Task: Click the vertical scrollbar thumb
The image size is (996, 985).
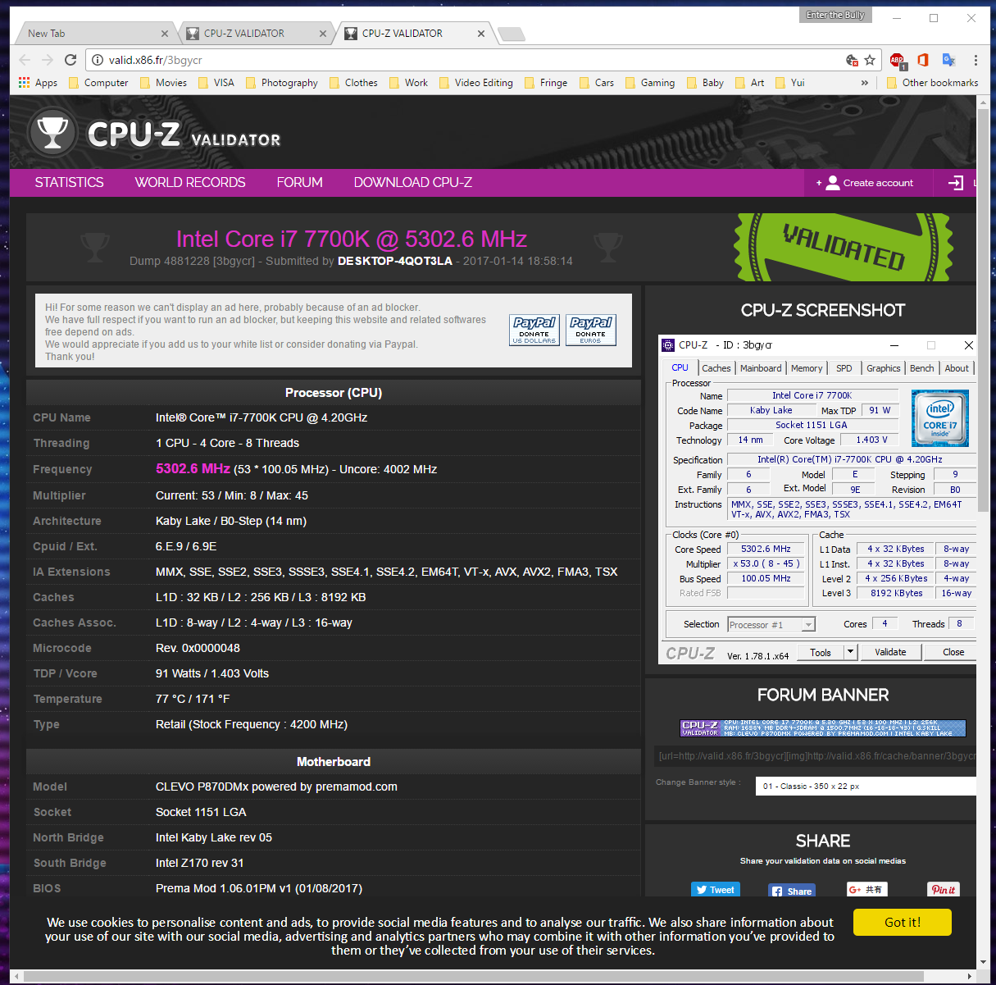Action: (x=984, y=311)
